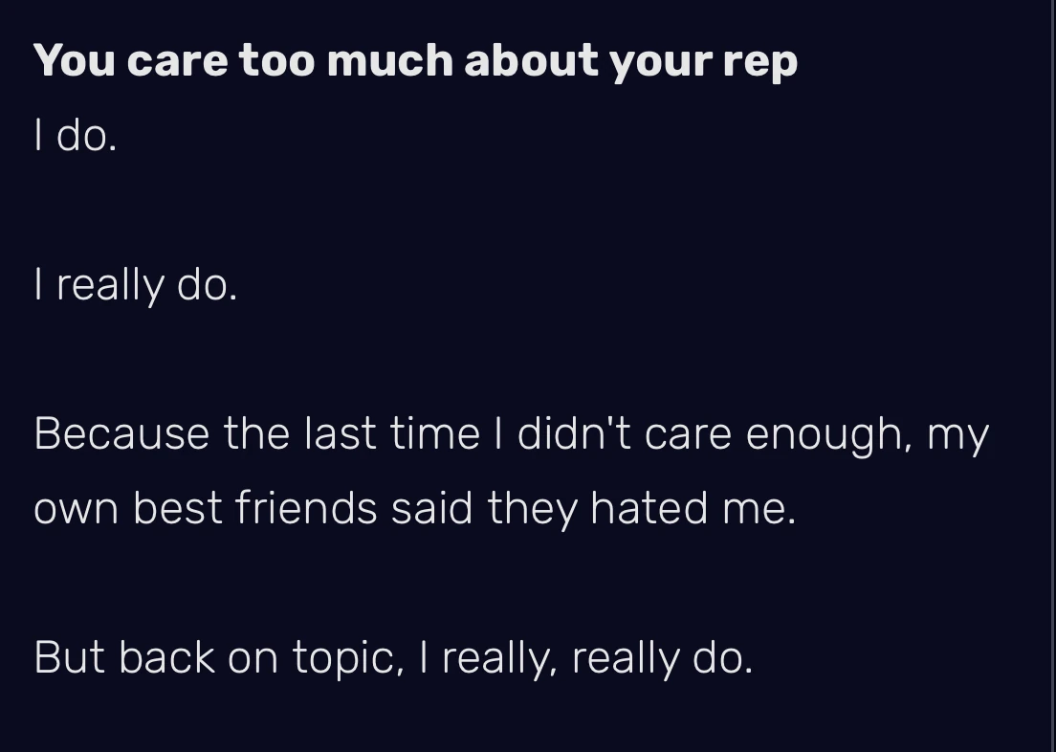Click the word 'much' in the heading
Viewport: 1056px width, 752px height.
389,61
